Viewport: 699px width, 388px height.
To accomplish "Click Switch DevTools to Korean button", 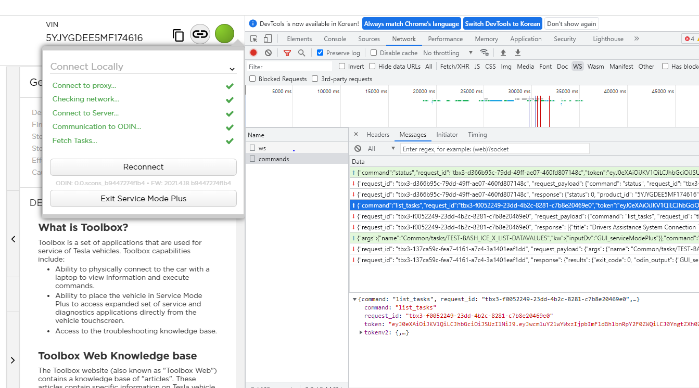I will (x=503, y=23).
